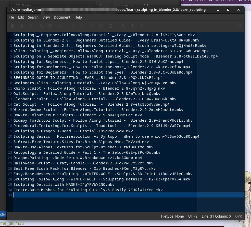Click the 'How to Use Alphas_Textures' line
The height and width of the screenshot is (227, 251).
point(83,147)
